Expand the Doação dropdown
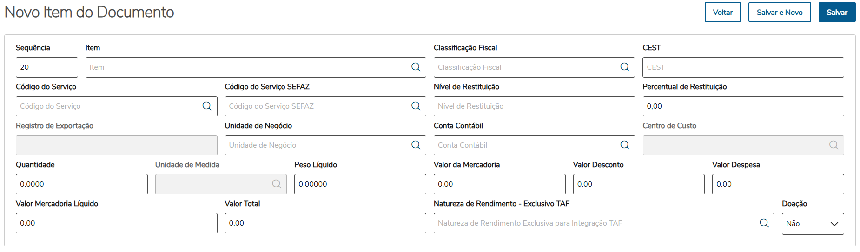The width and height of the screenshot is (860, 252). coord(812,224)
